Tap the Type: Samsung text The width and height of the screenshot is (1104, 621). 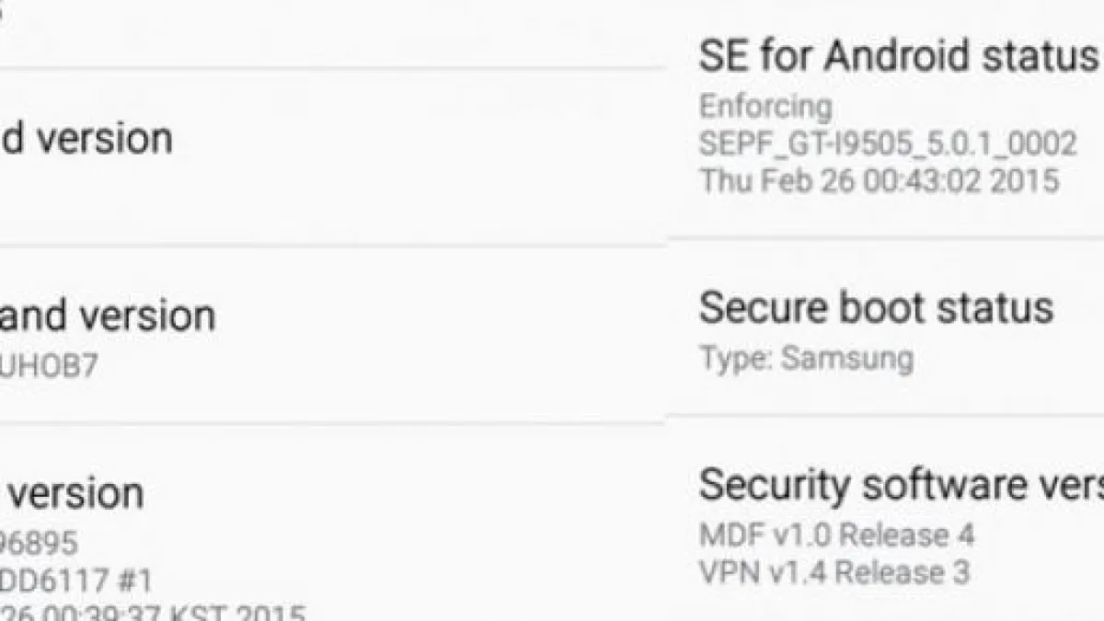click(806, 358)
